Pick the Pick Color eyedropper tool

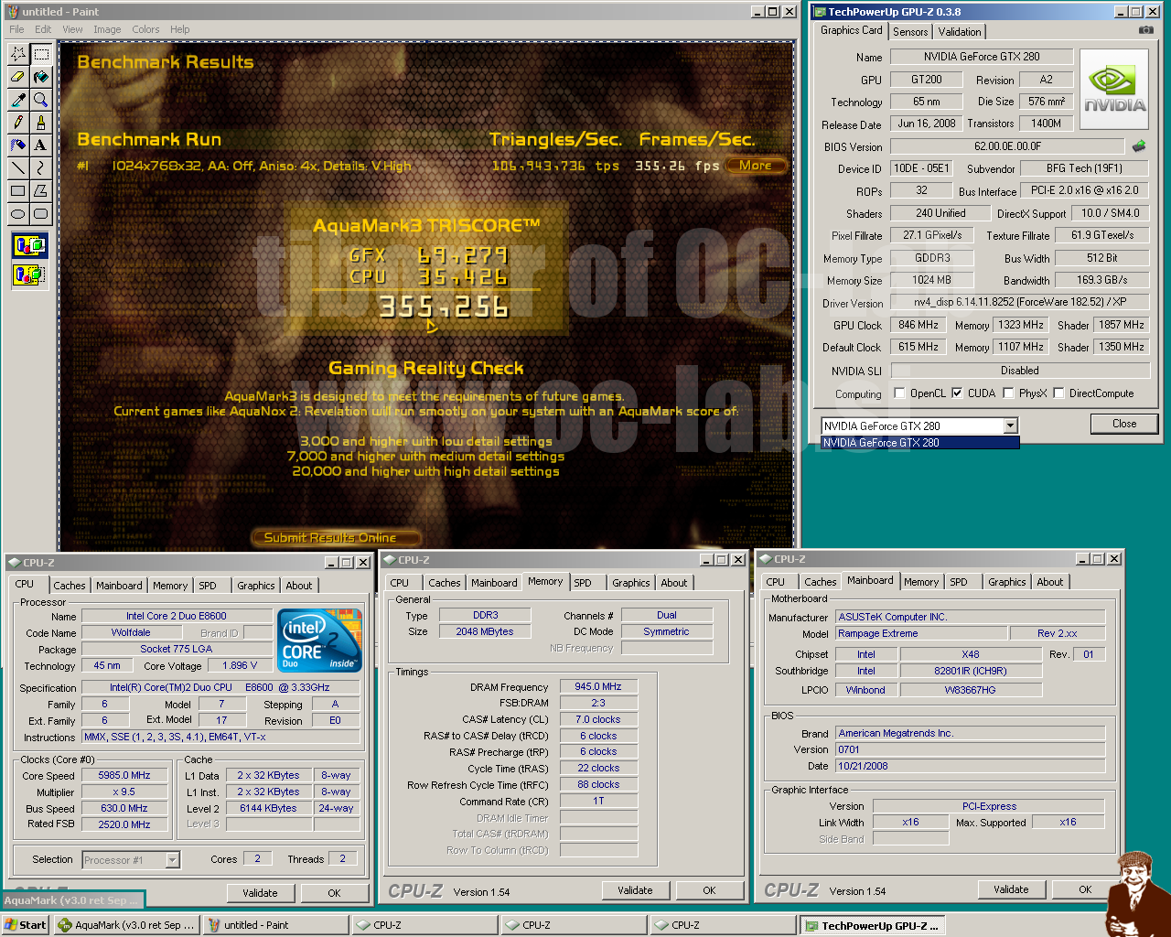tap(18, 100)
